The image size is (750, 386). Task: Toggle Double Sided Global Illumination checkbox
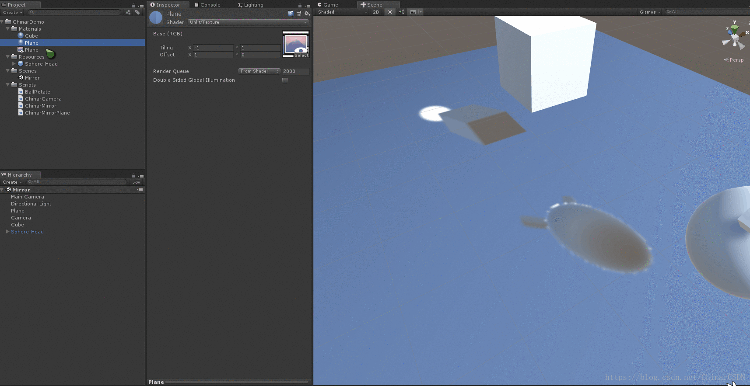[x=285, y=80]
